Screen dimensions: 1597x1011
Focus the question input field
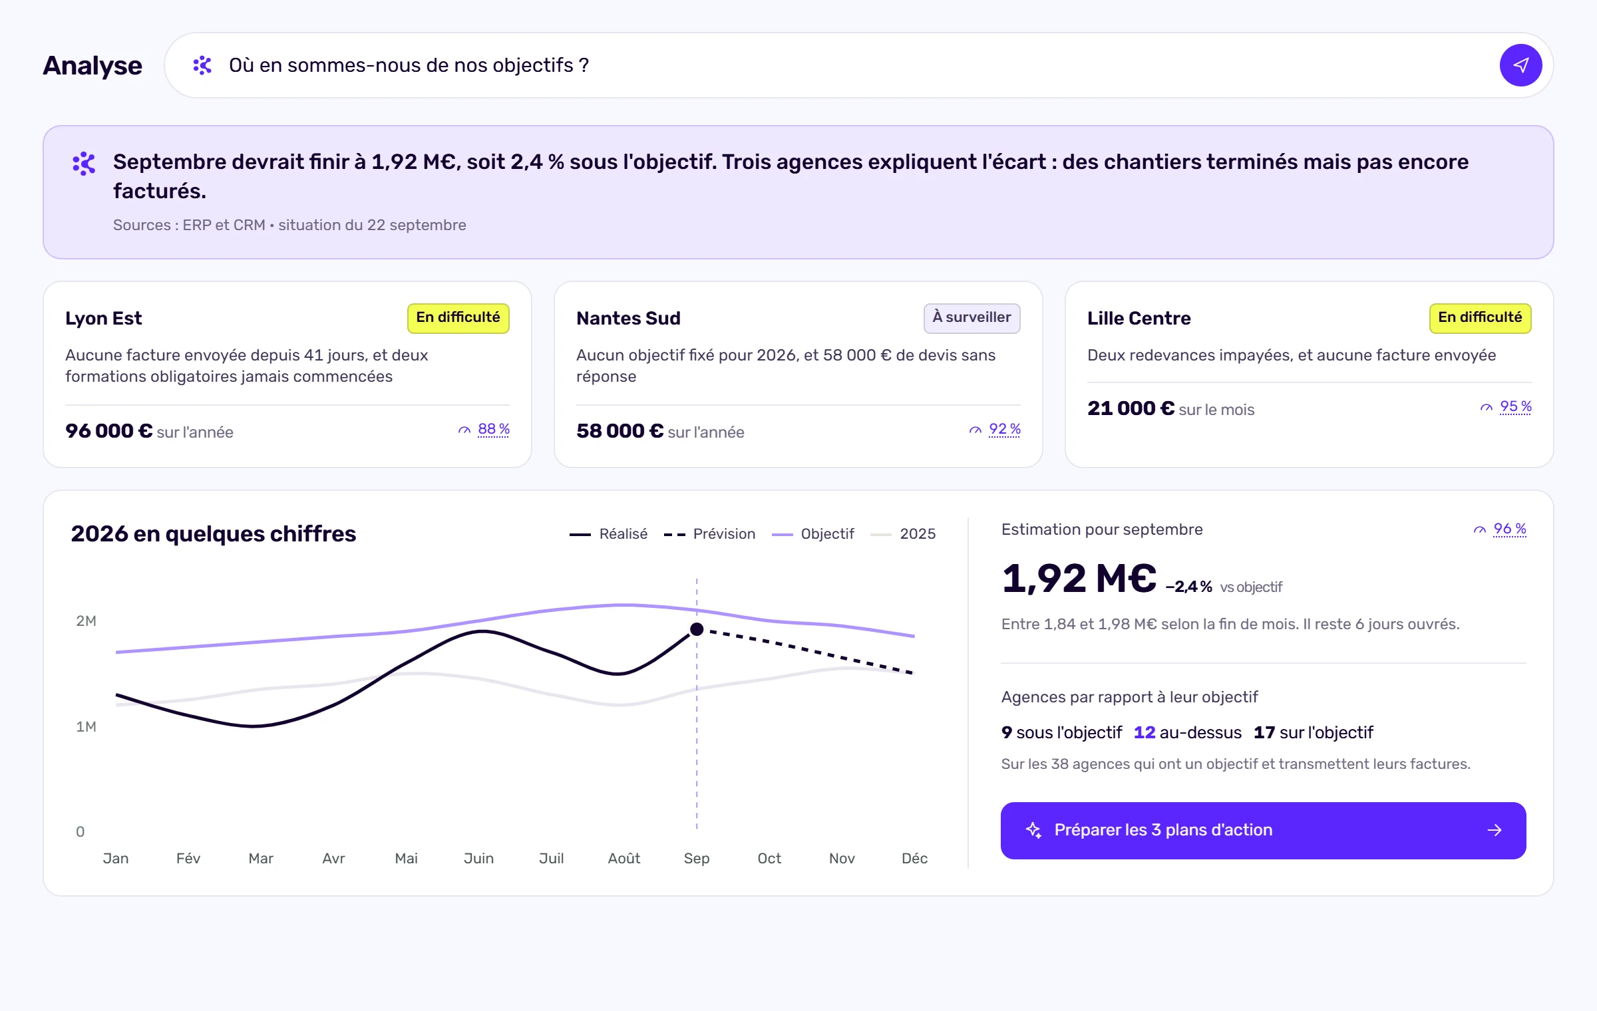coord(858,65)
